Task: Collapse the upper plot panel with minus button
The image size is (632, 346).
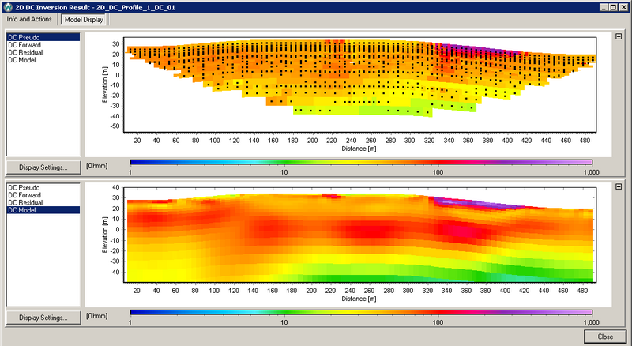Action: point(619,36)
